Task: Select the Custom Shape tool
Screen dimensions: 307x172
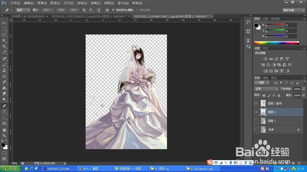Action: click(x=4, y=124)
